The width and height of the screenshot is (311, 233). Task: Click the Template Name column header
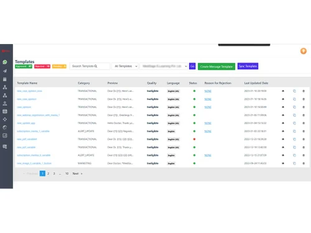point(27,83)
